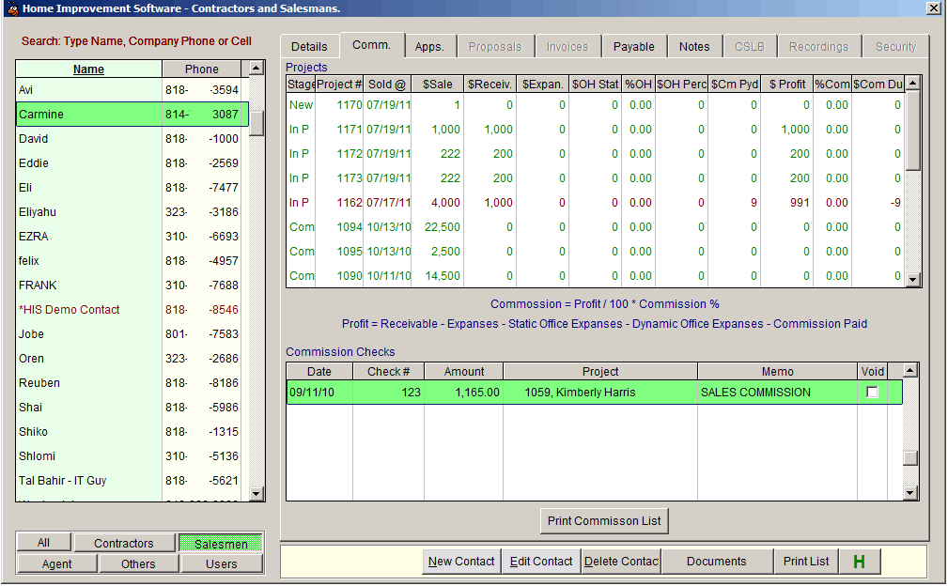Click the contact list scroll down arrow
The width and height of the screenshot is (948, 586).
tap(256, 494)
